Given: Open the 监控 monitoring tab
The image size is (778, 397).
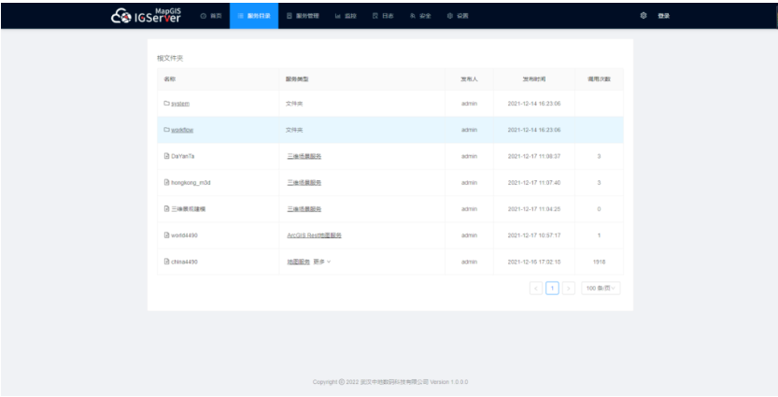Looking at the screenshot, I should click(x=346, y=16).
